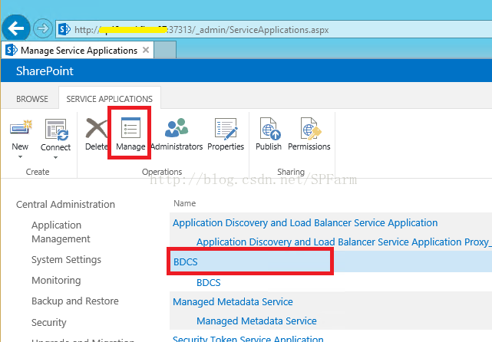Expand the New dropdown arrow
The width and height of the screenshot is (492, 342).
coord(21,156)
